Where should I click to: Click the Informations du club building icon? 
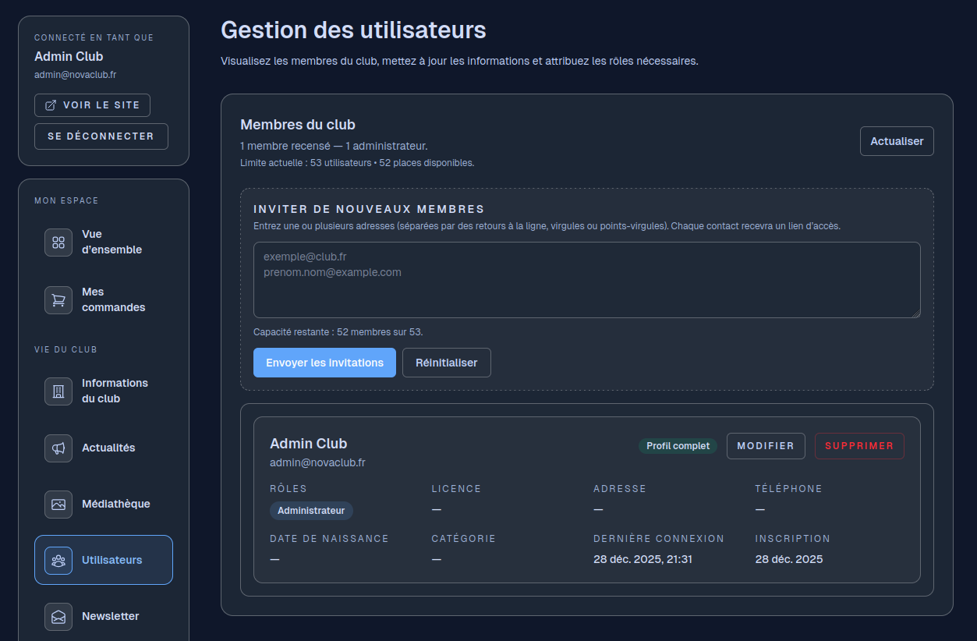(x=58, y=391)
